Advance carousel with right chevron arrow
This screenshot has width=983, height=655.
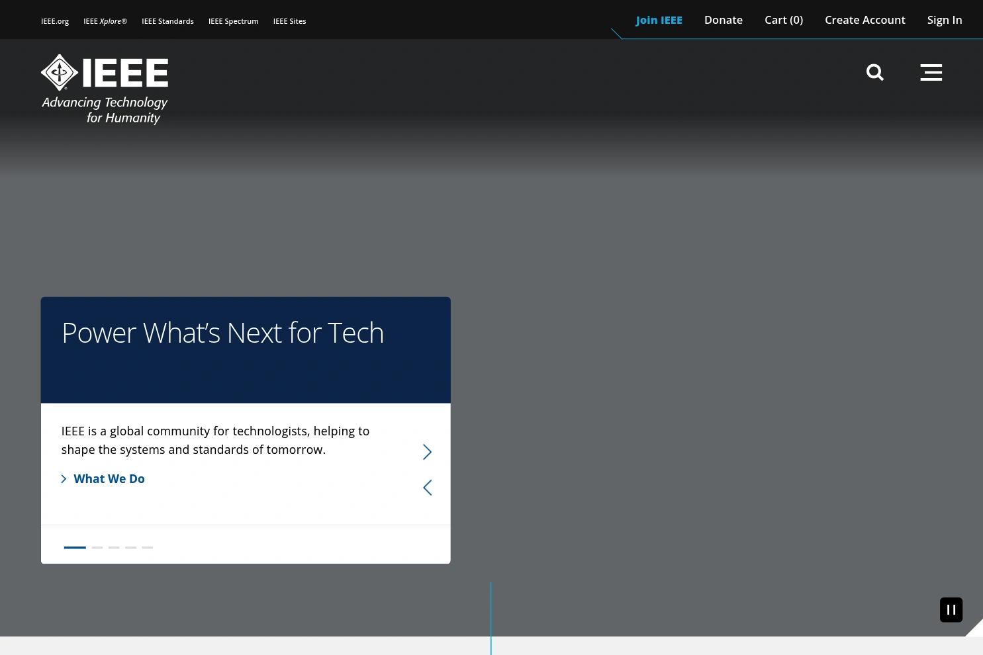pyautogui.click(x=427, y=451)
